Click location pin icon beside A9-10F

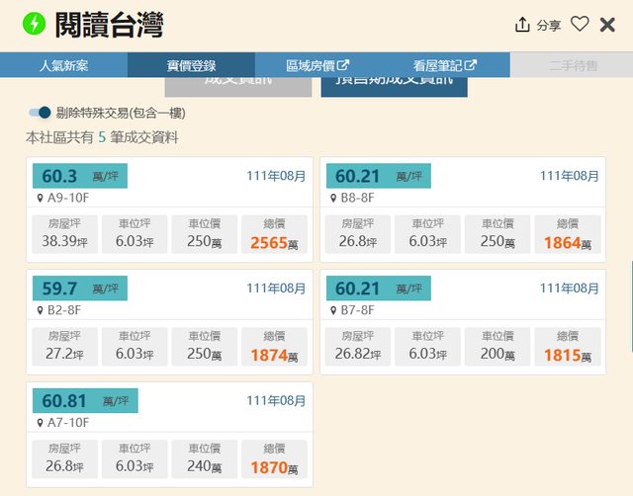pyautogui.click(x=40, y=197)
